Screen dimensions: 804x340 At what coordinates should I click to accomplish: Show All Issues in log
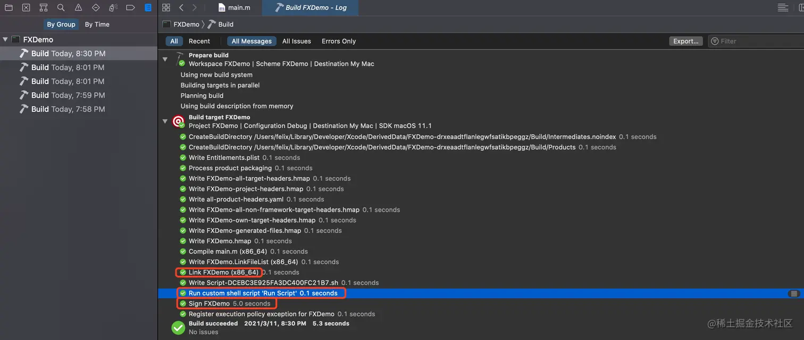pyautogui.click(x=297, y=41)
